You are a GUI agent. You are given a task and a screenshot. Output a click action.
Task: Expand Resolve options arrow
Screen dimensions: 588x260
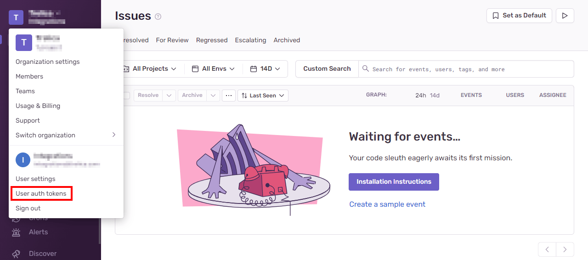(x=169, y=95)
